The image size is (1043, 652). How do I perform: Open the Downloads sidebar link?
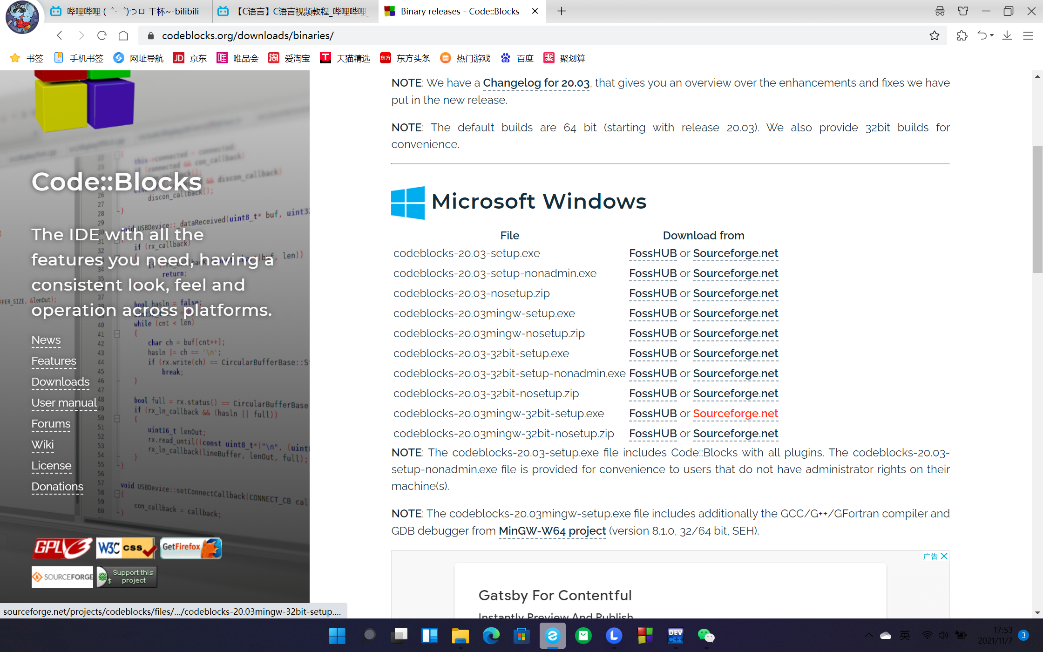(61, 382)
